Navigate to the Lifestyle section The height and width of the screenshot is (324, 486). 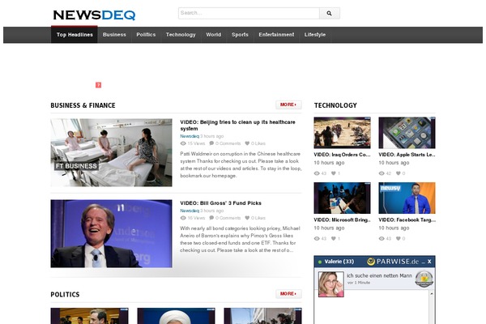(x=315, y=35)
